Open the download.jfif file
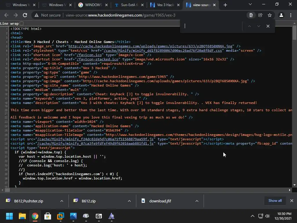This screenshot has width=297, height=223. tap(160, 201)
